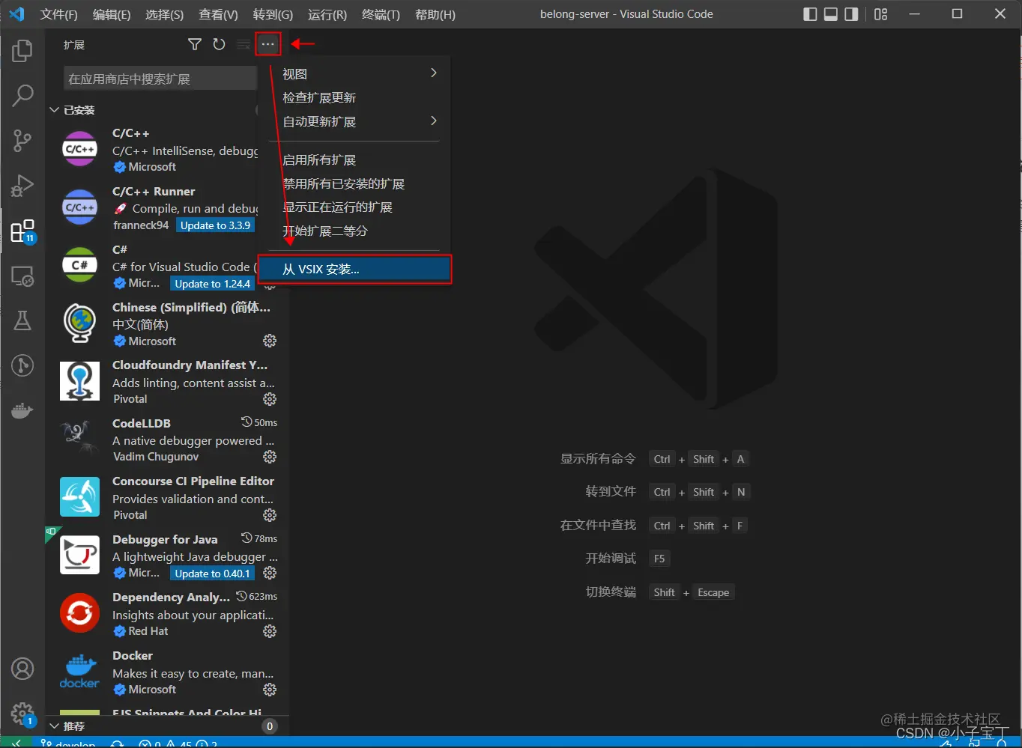Open the 查看(V) menu

(x=218, y=14)
